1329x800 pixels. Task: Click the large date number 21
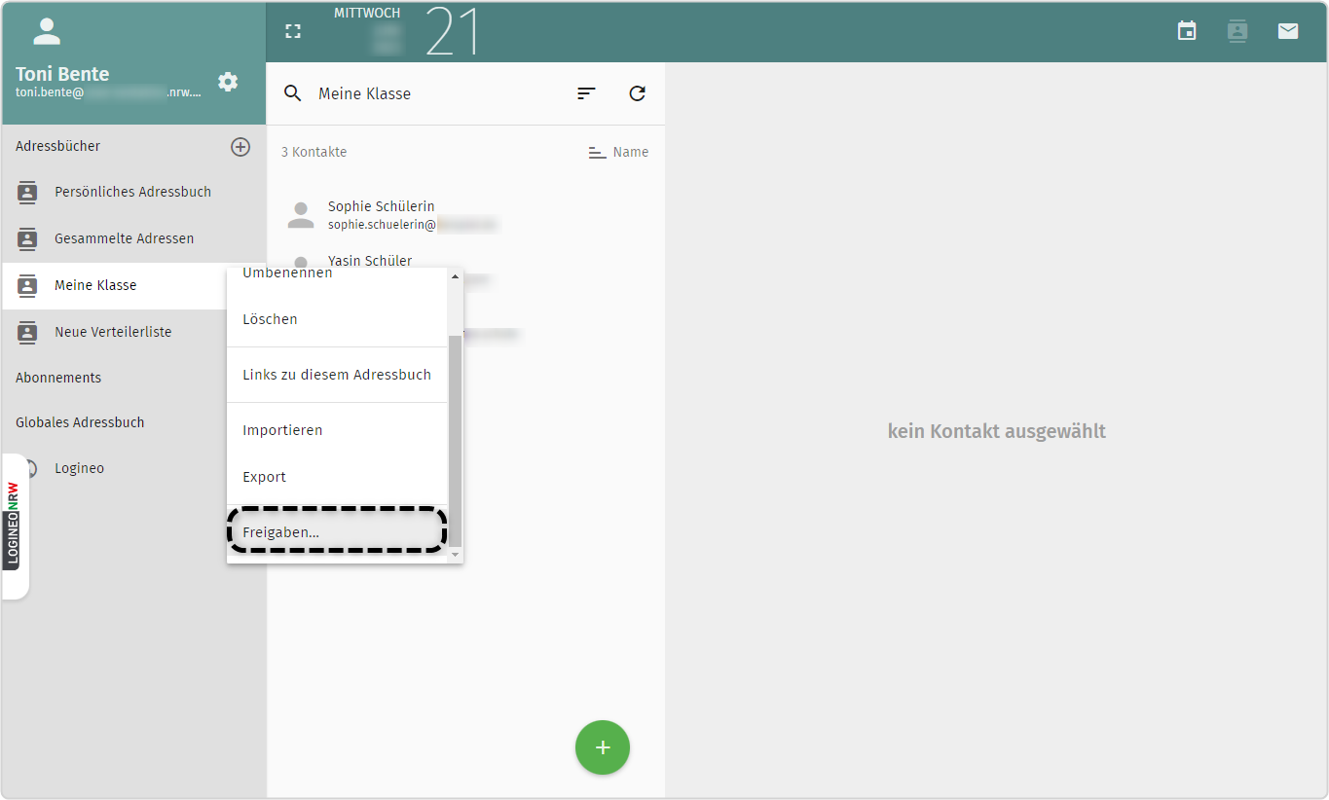click(454, 31)
